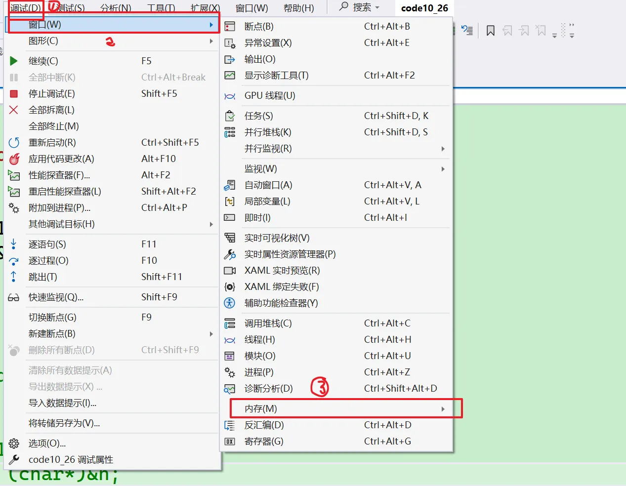Open the 窗口(W) menu in the menu bar

pos(251,8)
